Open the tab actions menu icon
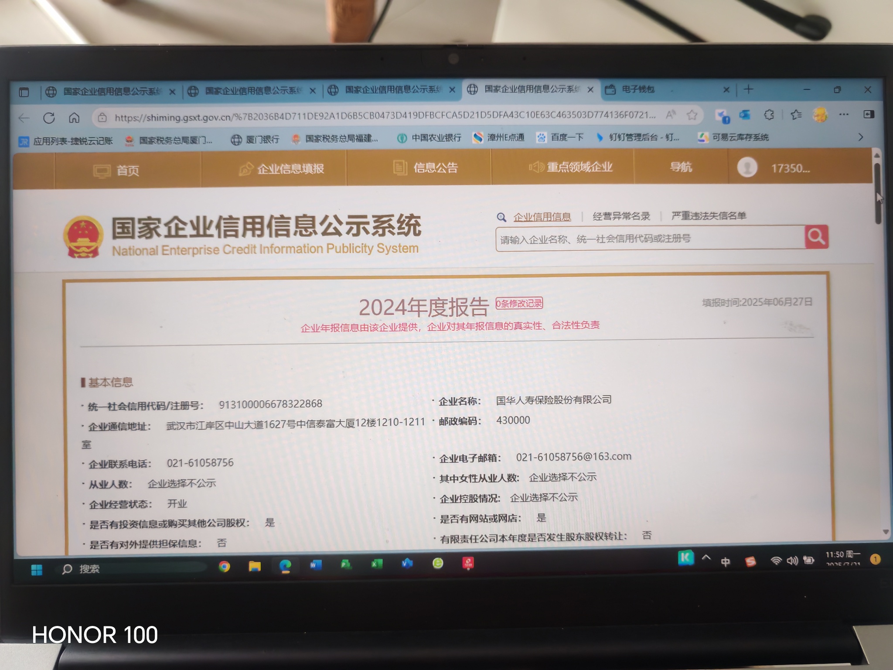 tap(24, 92)
